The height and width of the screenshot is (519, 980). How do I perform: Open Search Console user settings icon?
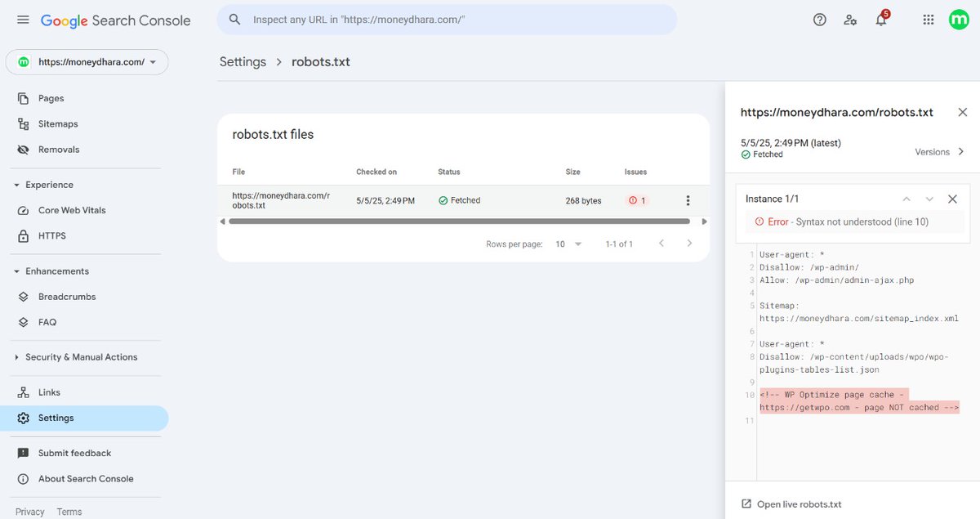tap(850, 20)
